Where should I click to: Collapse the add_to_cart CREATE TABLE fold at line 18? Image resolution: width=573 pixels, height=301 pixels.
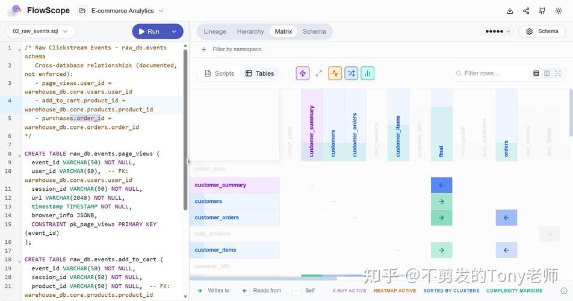coord(19,261)
